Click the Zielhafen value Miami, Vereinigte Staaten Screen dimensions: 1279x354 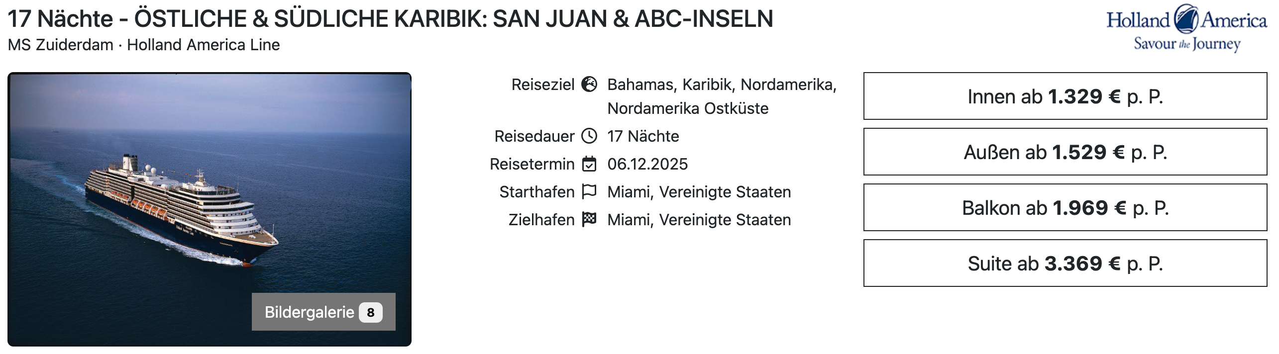(x=699, y=220)
